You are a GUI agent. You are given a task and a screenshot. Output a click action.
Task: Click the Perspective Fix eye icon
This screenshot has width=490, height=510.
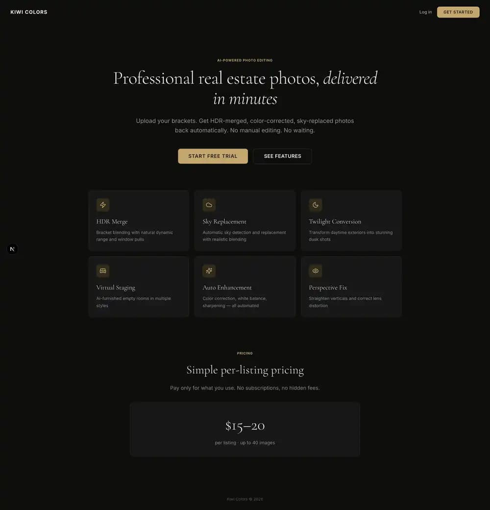pyautogui.click(x=315, y=270)
